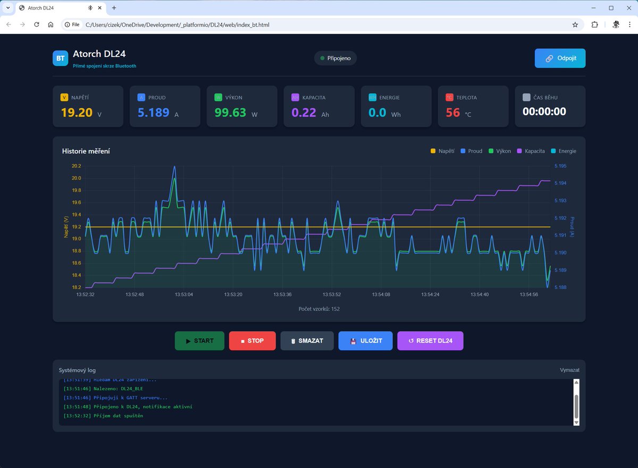The image size is (638, 468).
Task: Click the 13:54:56 time axis label
Action: coord(530,294)
